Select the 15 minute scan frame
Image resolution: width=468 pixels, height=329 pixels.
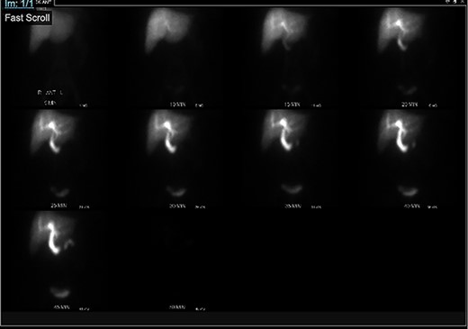pos(291,57)
